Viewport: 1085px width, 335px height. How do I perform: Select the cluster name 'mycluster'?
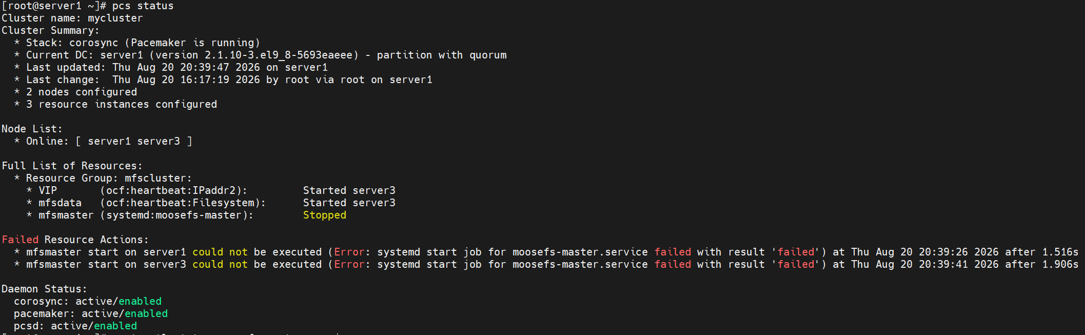point(115,18)
